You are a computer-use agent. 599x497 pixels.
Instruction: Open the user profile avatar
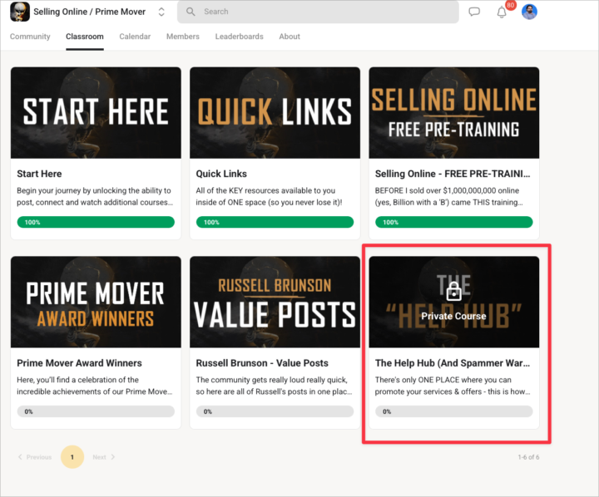tap(529, 12)
